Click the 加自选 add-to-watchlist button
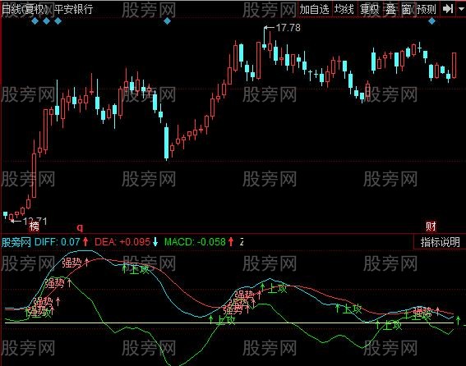 [x=315, y=9]
